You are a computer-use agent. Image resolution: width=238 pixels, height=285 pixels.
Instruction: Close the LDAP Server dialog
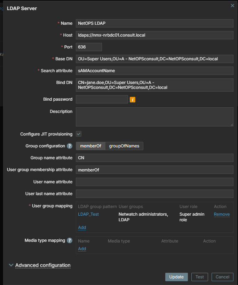(232, 6)
